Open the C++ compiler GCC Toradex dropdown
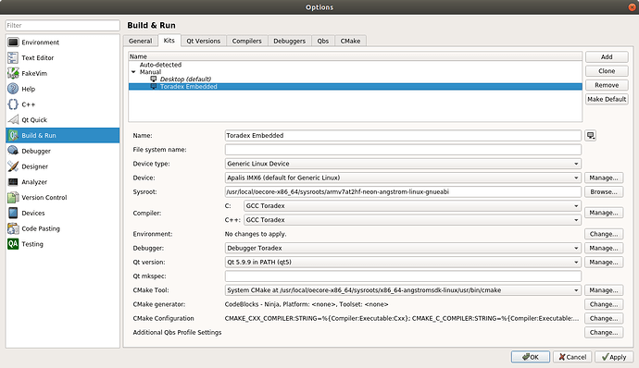The height and width of the screenshot is (368, 639). [x=412, y=220]
